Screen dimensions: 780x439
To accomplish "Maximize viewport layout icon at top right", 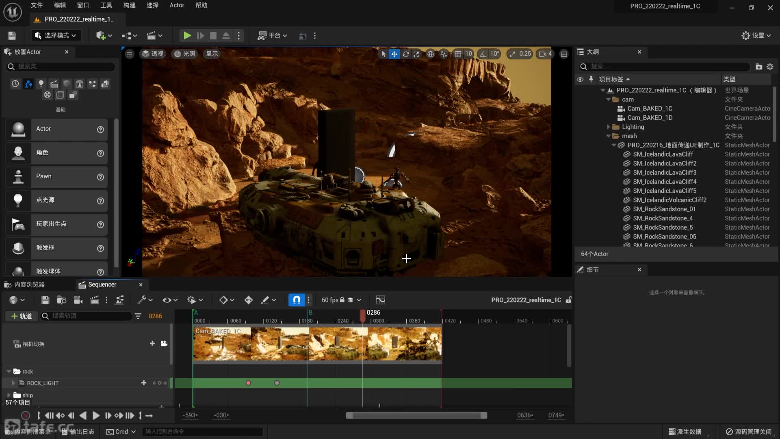I will point(564,54).
